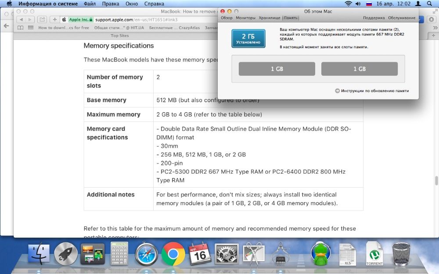Select the Top Sites tab in Safari
The height and width of the screenshot is (274, 439).
click(x=119, y=36)
